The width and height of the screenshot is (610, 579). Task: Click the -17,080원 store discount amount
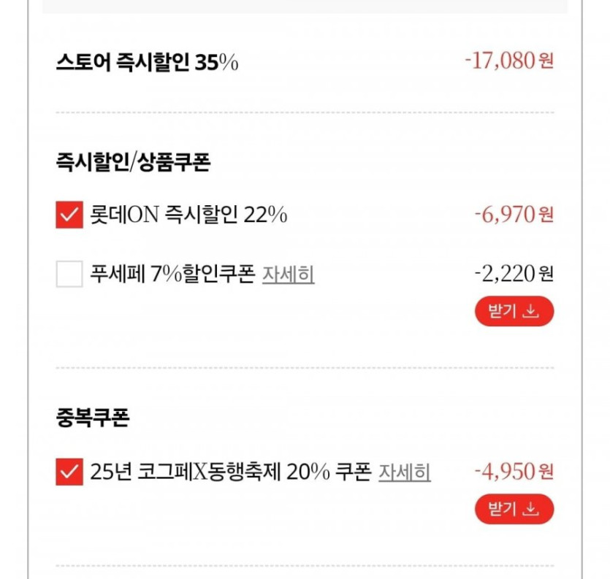(x=509, y=61)
